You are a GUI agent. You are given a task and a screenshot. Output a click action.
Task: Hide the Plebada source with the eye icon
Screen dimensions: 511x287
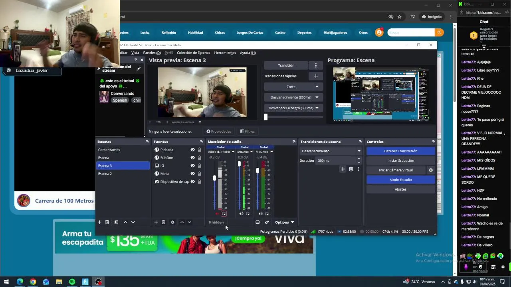point(192,149)
